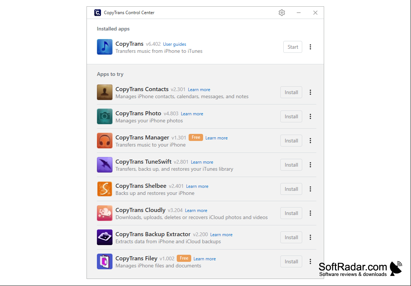Install CopyTrans Filey

click(291, 261)
